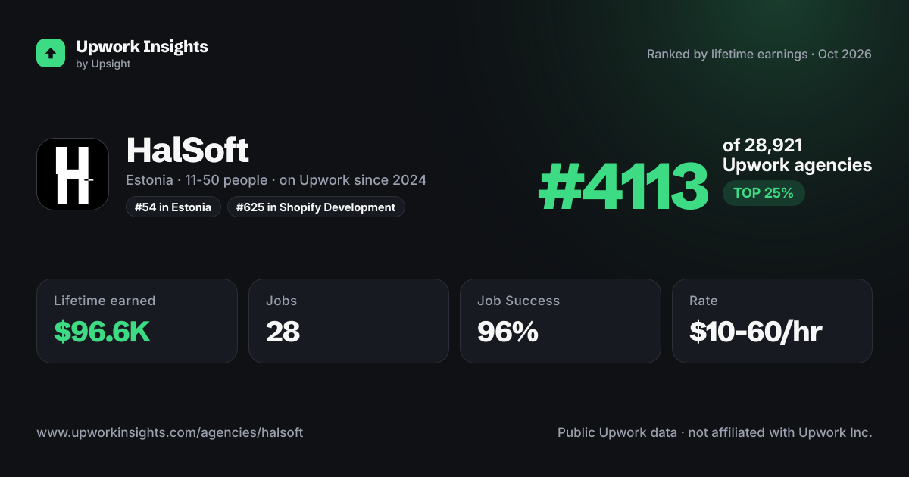909x477 pixels.
Task: Select the "#625 in Shopify Development" badge
Action: click(316, 207)
